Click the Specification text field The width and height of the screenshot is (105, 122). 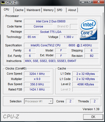61,45
